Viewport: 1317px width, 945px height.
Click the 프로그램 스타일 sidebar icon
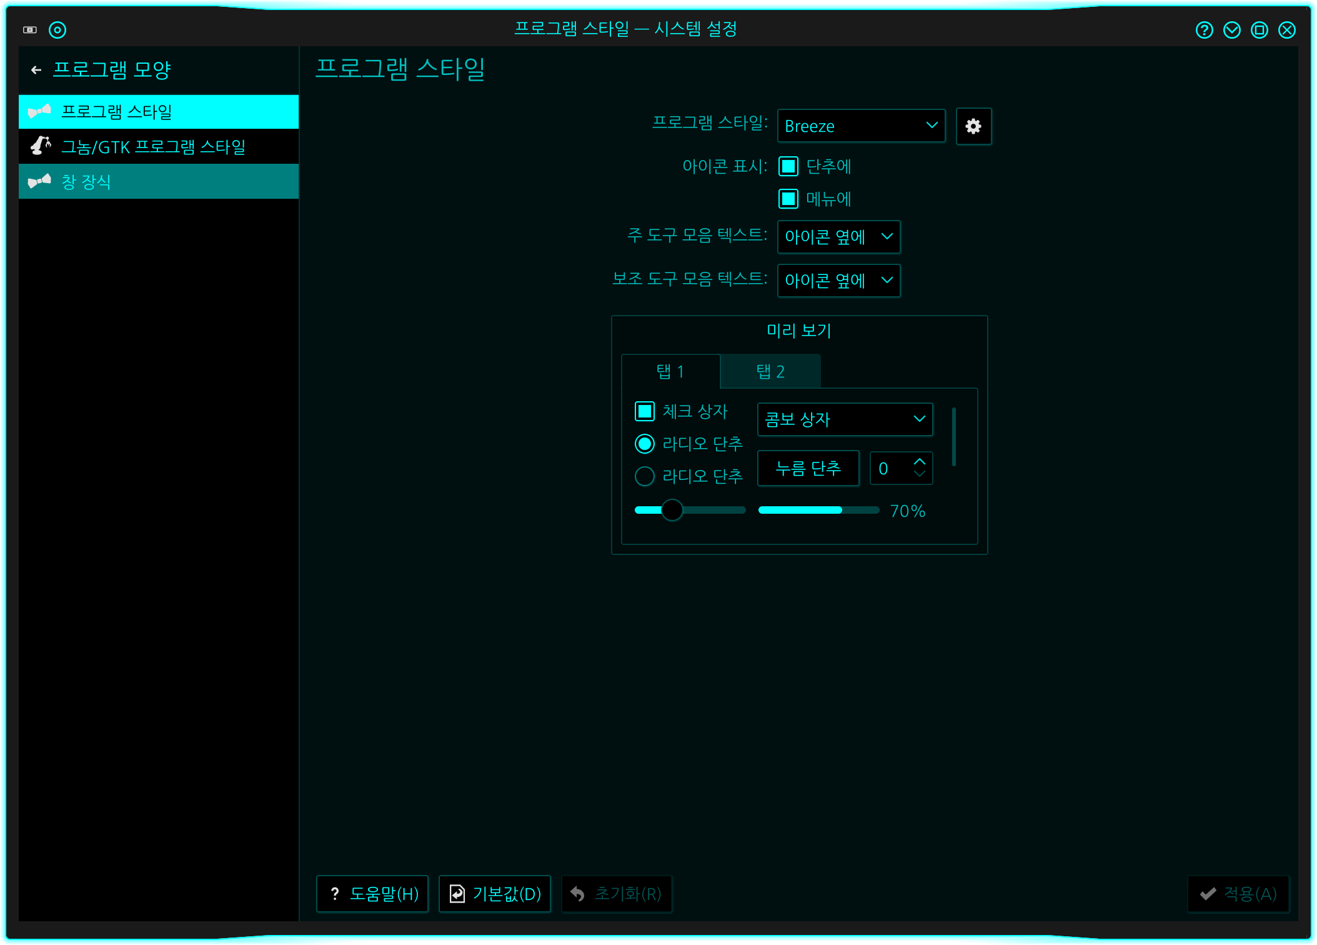pos(40,112)
